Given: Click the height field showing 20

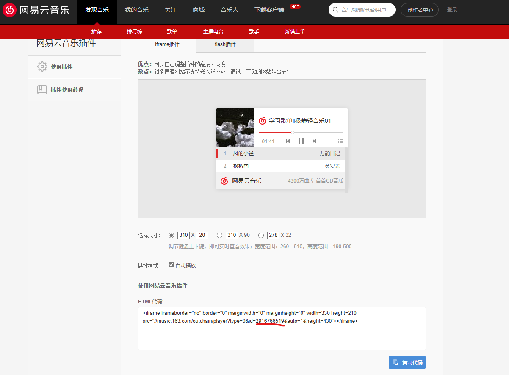Looking at the screenshot, I should pyautogui.click(x=202, y=235).
